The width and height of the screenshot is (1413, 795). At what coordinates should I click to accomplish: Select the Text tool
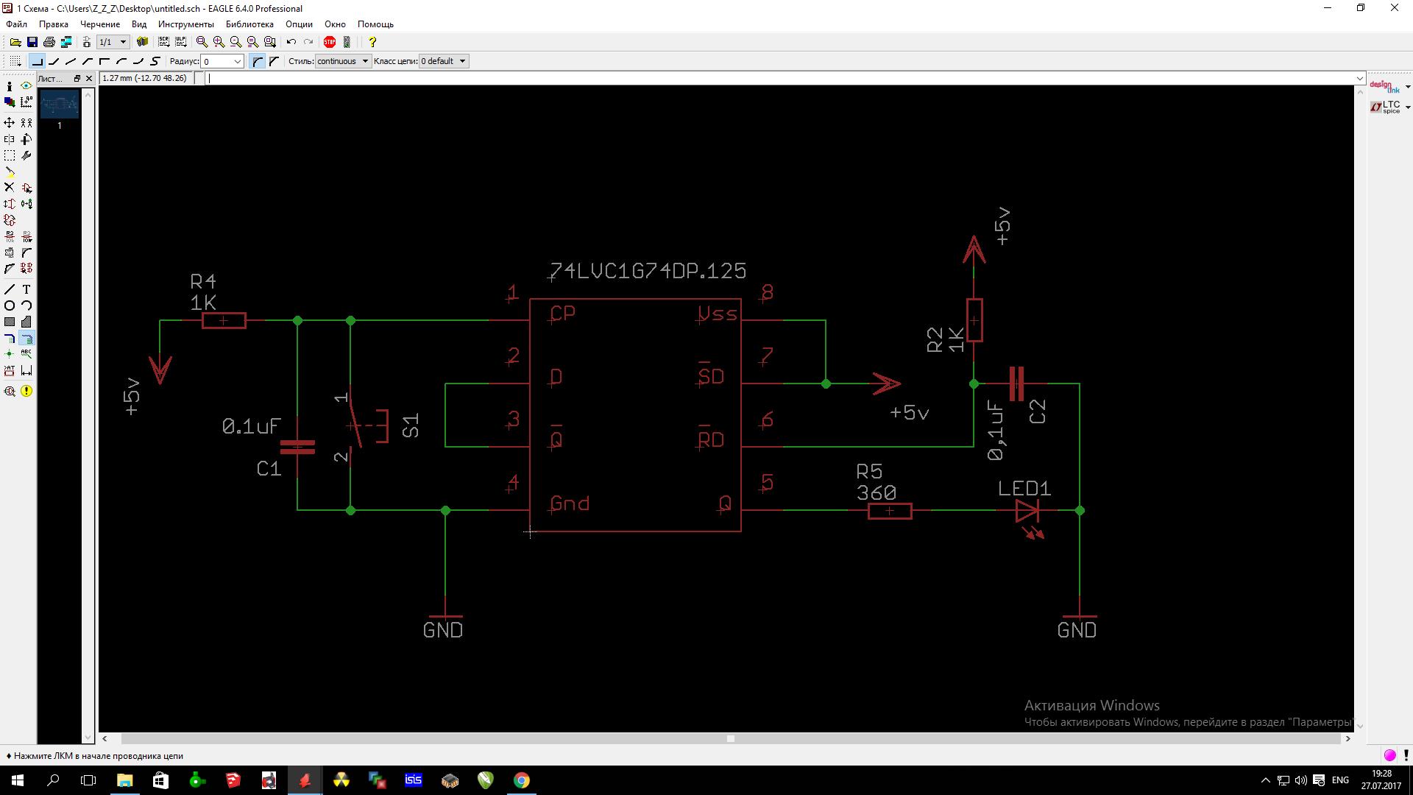click(x=26, y=289)
